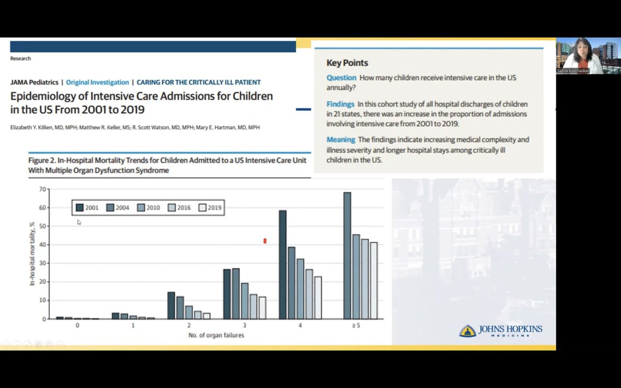This screenshot has width=621, height=388.
Task: Click the y-axis label In-hospital mortality, %
Action: pyautogui.click(x=32, y=255)
